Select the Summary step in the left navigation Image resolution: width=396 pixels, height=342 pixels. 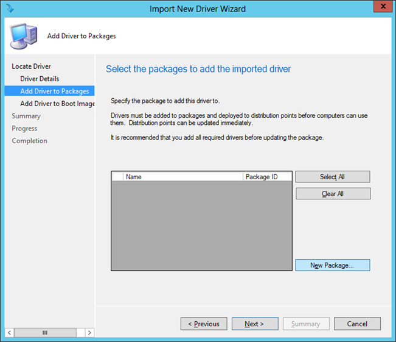click(x=26, y=116)
